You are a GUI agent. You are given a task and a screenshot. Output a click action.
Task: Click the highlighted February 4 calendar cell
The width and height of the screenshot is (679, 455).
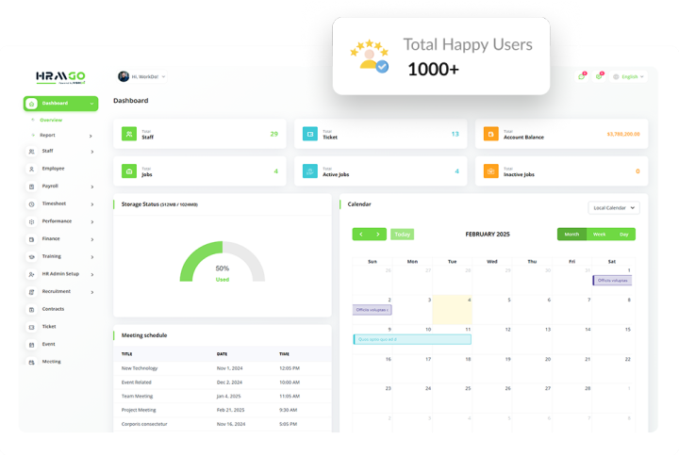coord(452,310)
